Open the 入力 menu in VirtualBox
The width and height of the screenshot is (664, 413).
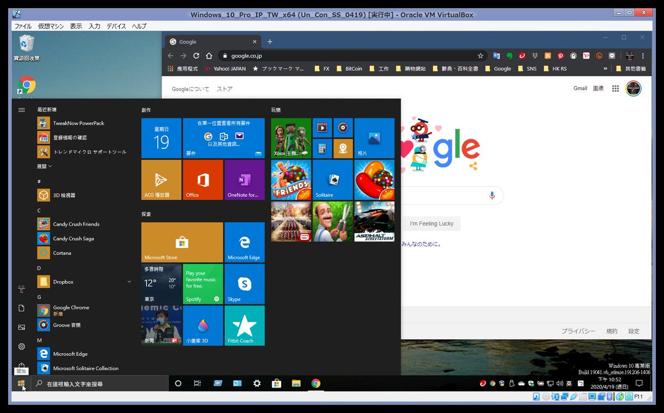[95, 26]
